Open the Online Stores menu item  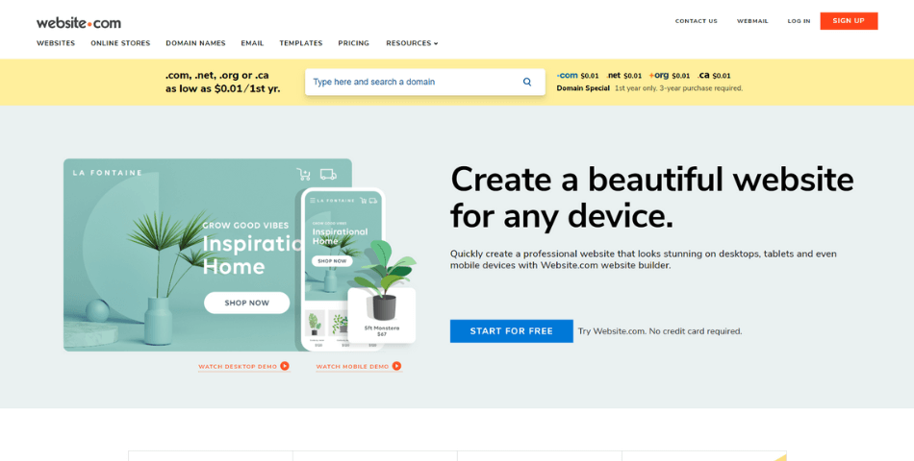click(x=120, y=43)
